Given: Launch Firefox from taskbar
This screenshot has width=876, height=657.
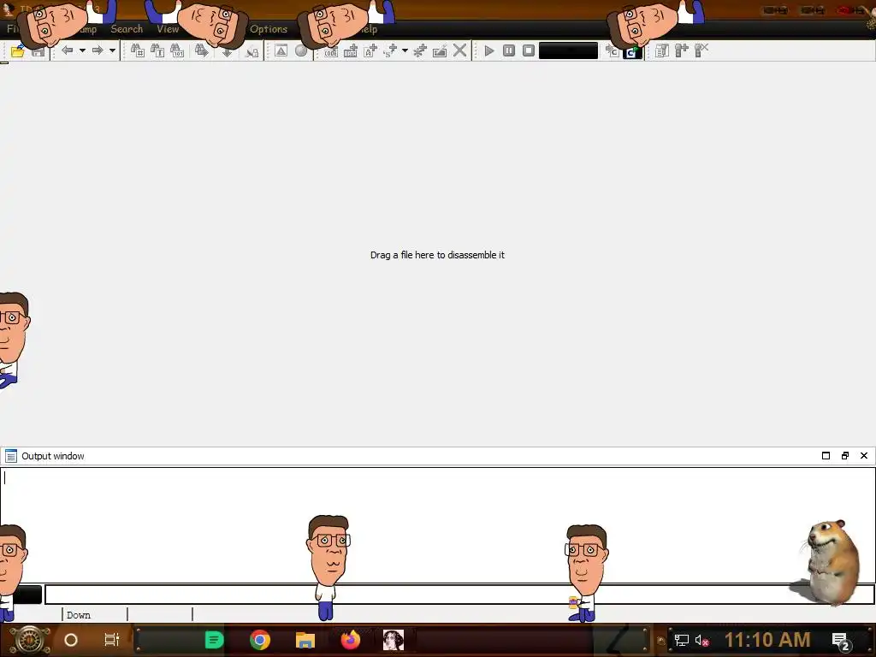Looking at the screenshot, I should pos(350,640).
